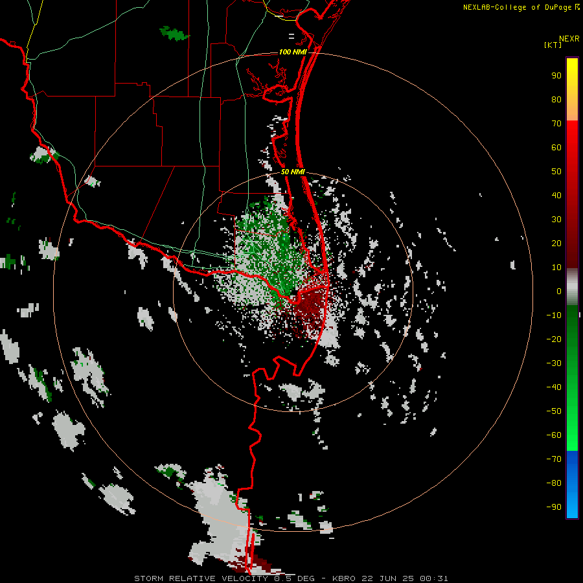
Task: Click the 22 JUN 25 date text
Action: [x=387, y=578]
